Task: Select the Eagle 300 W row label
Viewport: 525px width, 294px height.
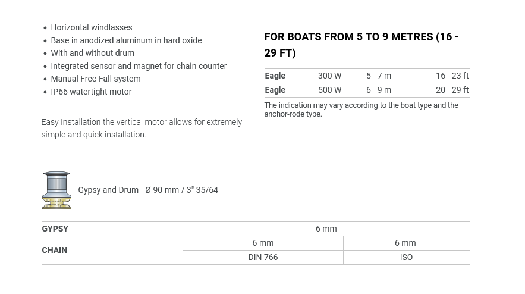Action: click(275, 76)
